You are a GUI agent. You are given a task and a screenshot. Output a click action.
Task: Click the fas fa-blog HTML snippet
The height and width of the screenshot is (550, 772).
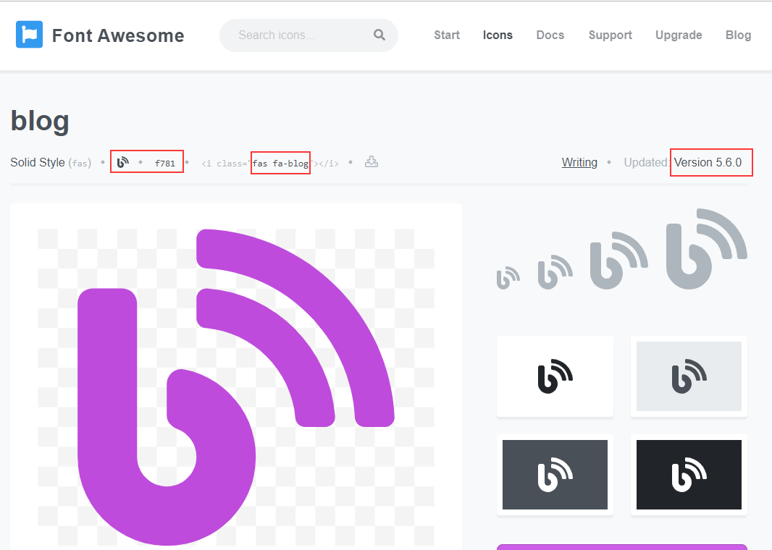point(270,164)
